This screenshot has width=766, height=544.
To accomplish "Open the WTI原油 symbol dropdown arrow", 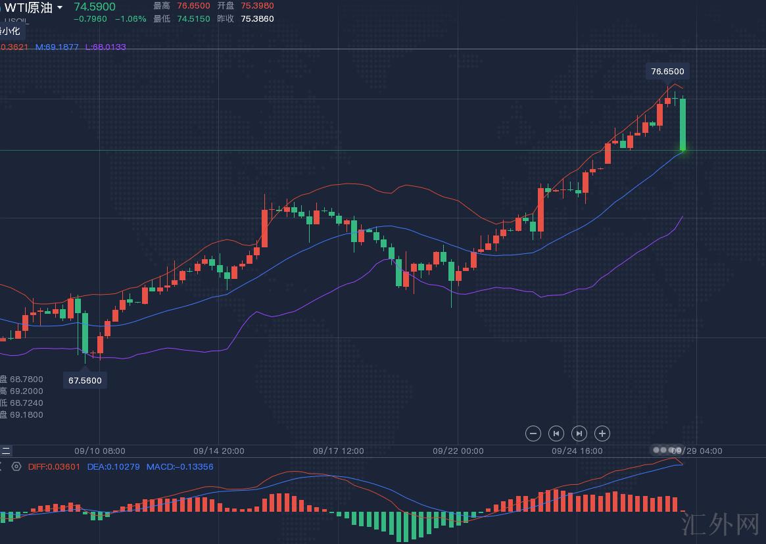I will (60, 7).
